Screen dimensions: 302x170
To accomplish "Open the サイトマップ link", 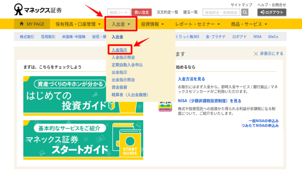I will 241,5.
